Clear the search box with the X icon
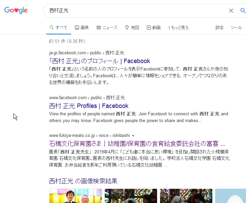This screenshot has height=203, width=246. click(x=231, y=11)
